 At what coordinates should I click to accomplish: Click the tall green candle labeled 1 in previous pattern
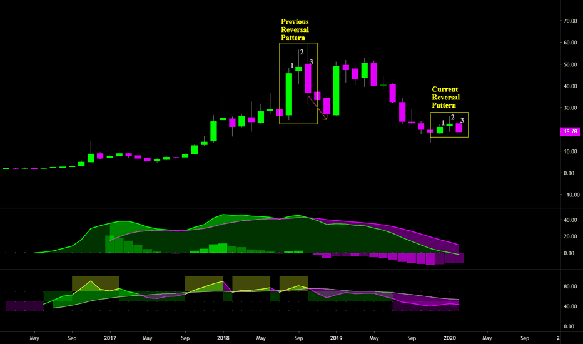[289, 94]
